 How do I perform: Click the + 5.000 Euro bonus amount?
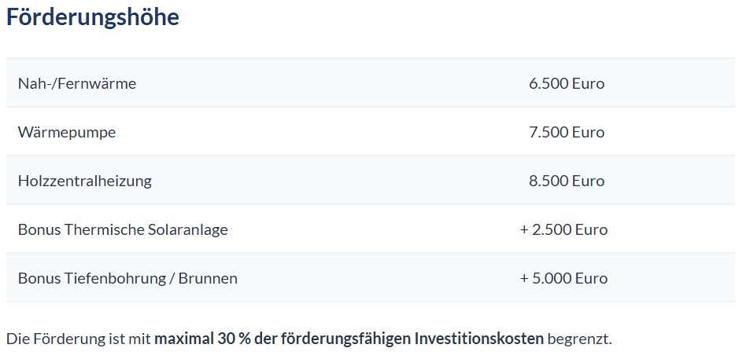[x=563, y=278]
